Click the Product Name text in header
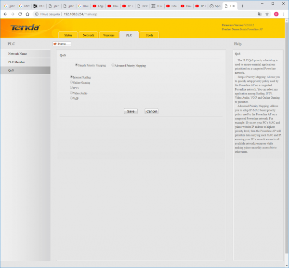Viewport: 289px width, 268px height. click(242, 29)
